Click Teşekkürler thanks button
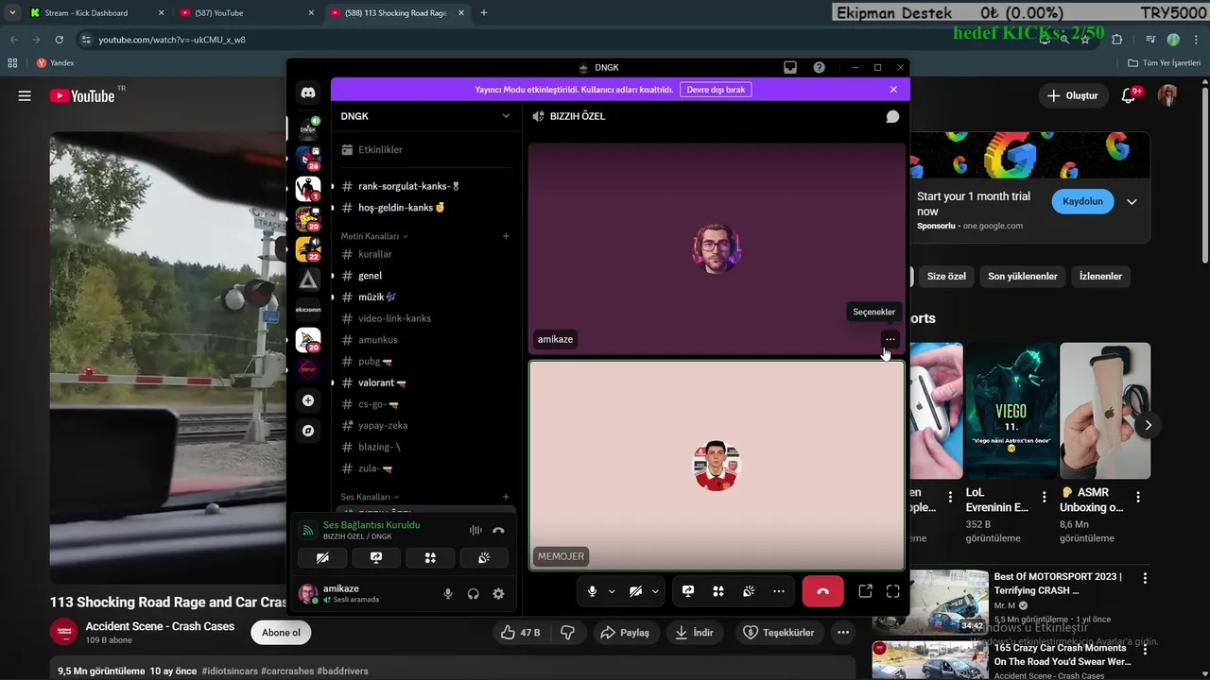The width and height of the screenshot is (1210, 680). click(x=779, y=633)
